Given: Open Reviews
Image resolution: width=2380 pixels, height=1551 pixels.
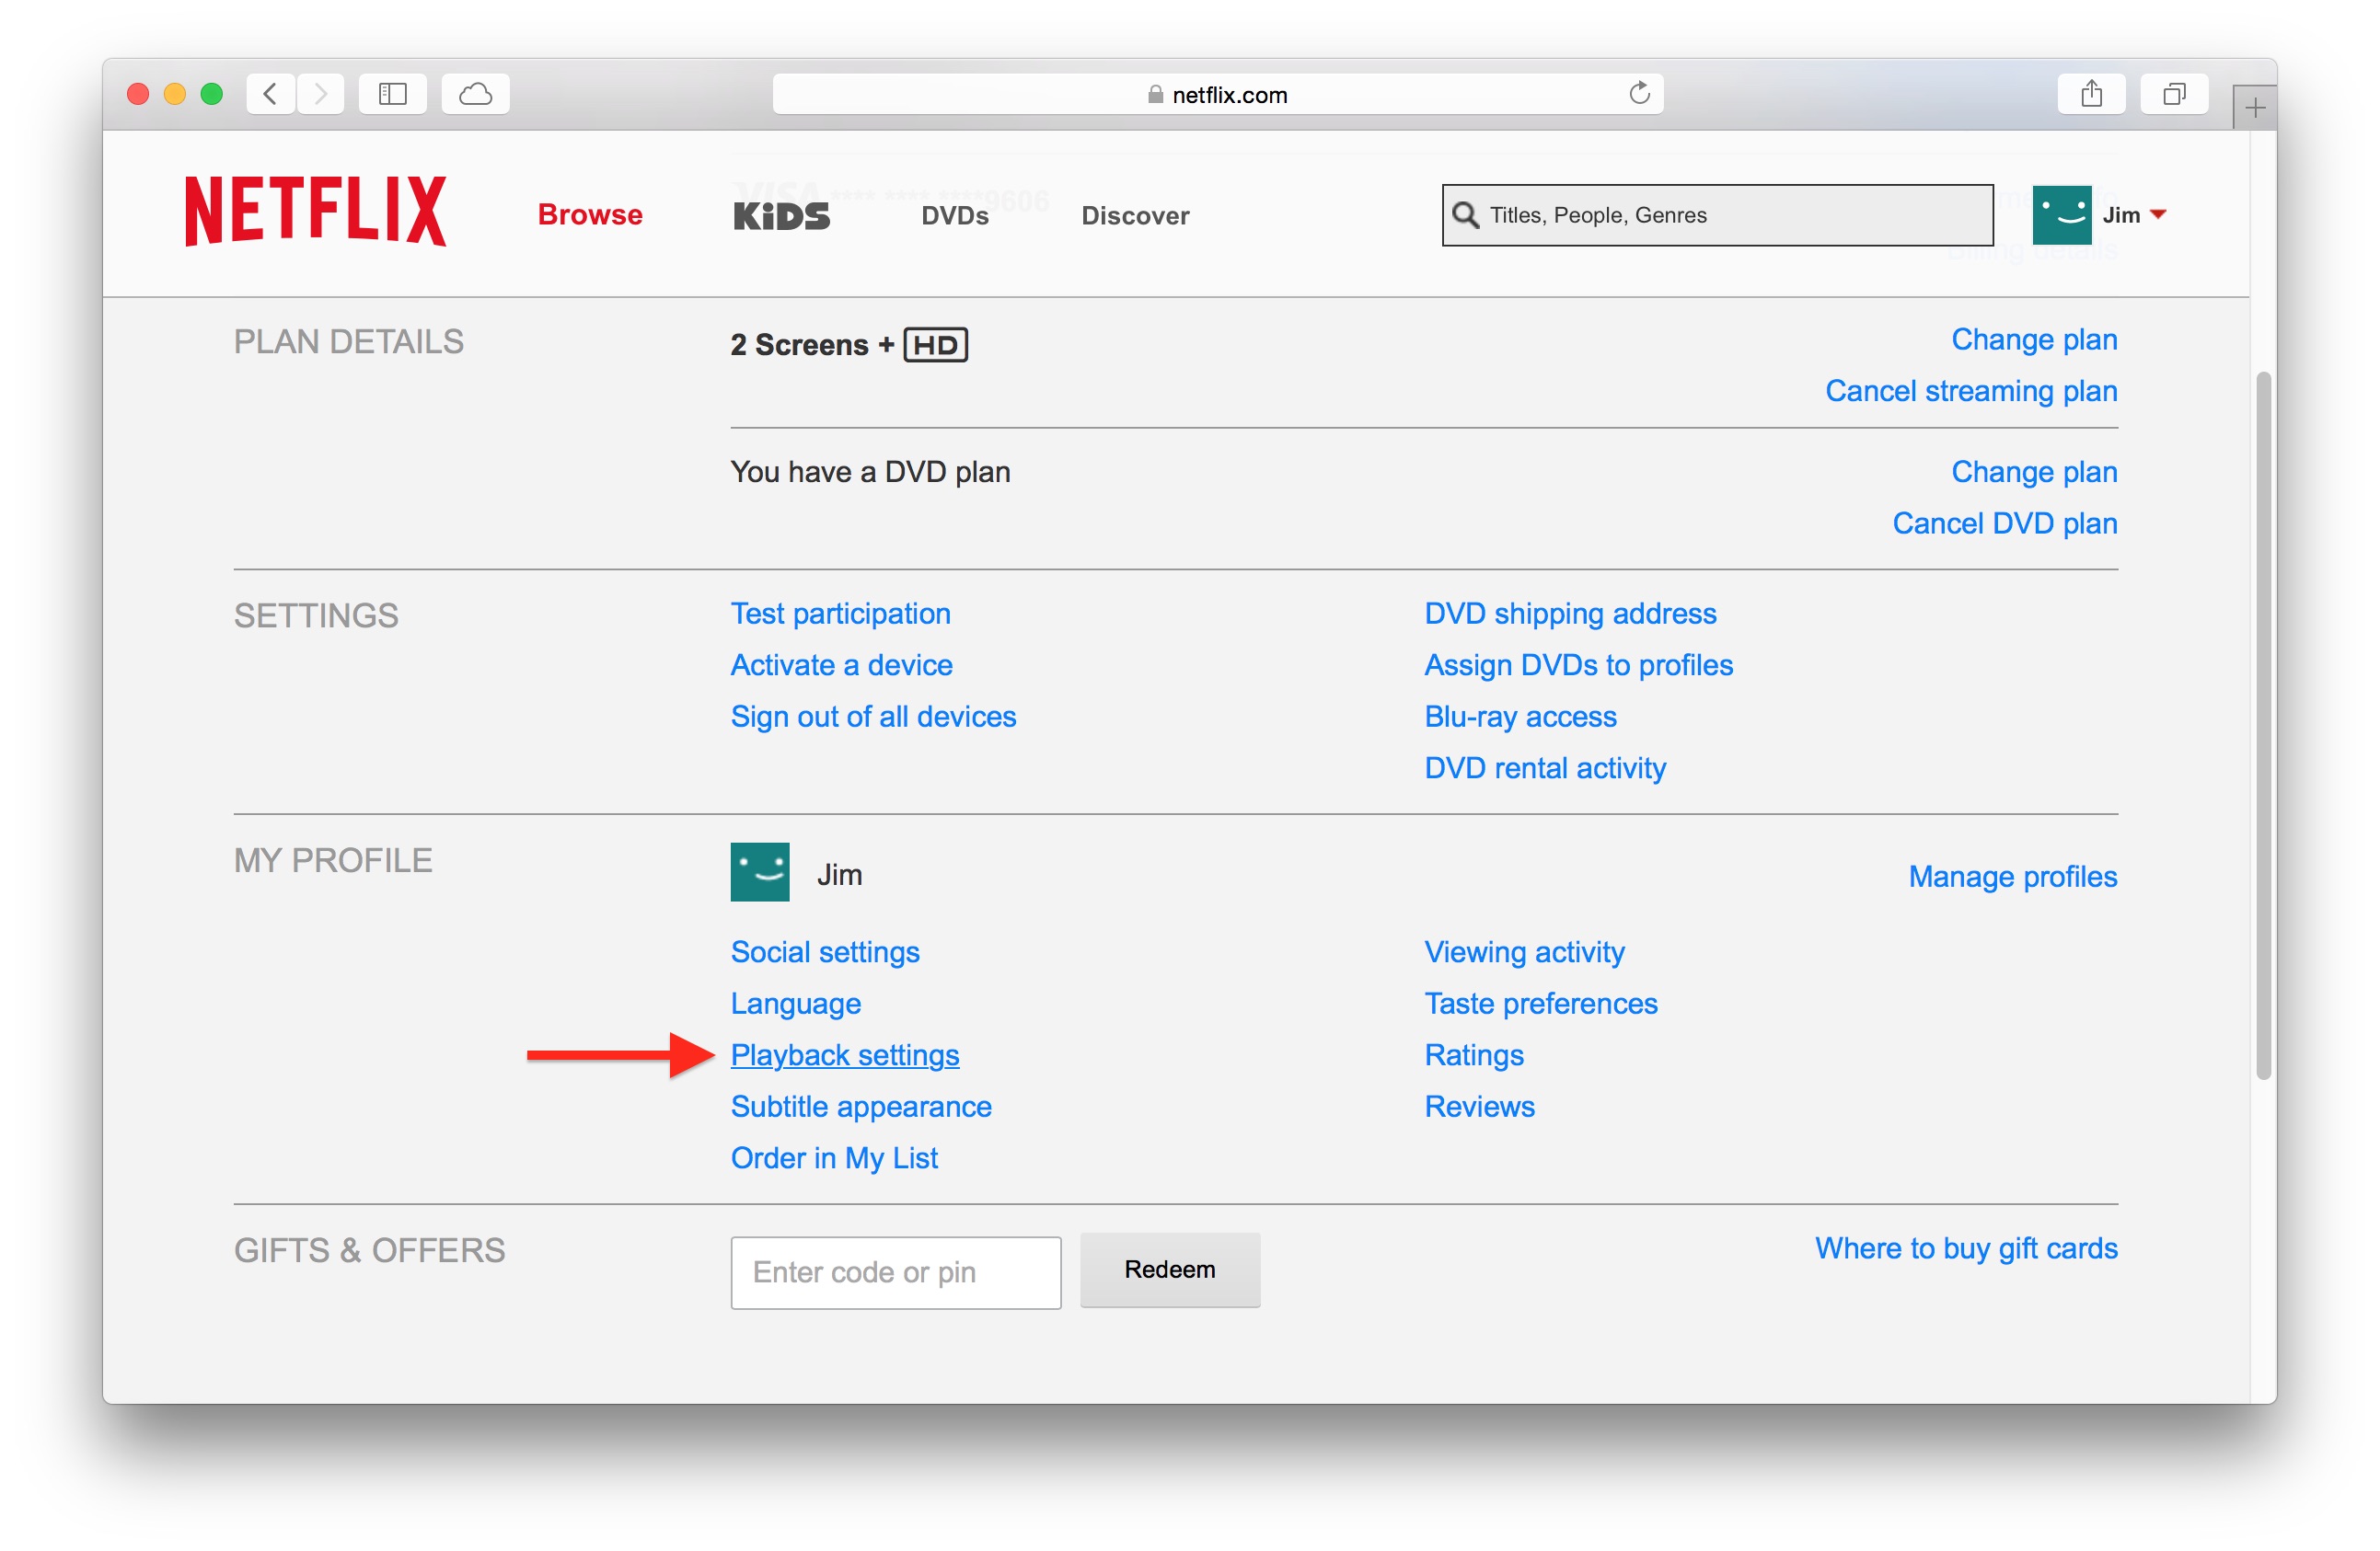Looking at the screenshot, I should (x=1479, y=1107).
